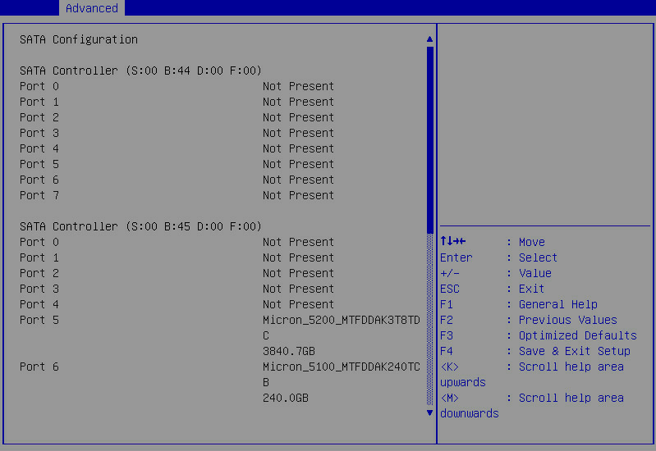The width and height of the screenshot is (656, 451).
Task: Click Not Present for B:44 Port 7
Action: click(298, 196)
